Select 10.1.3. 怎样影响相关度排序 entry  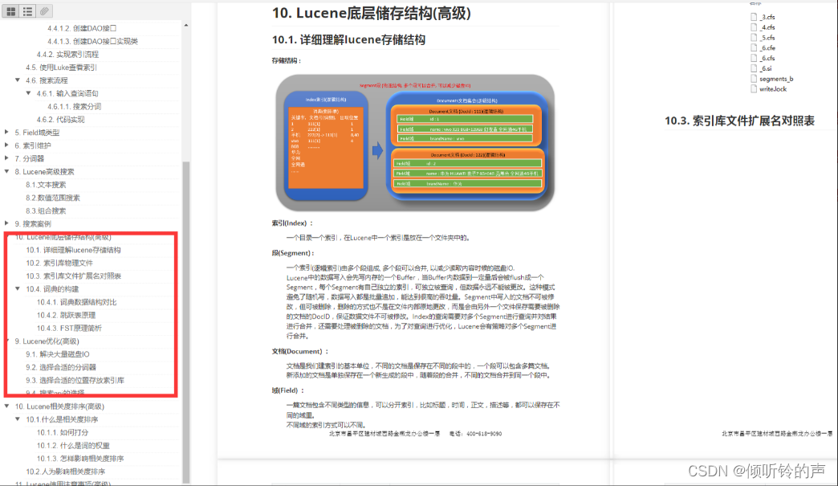point(80,459)
